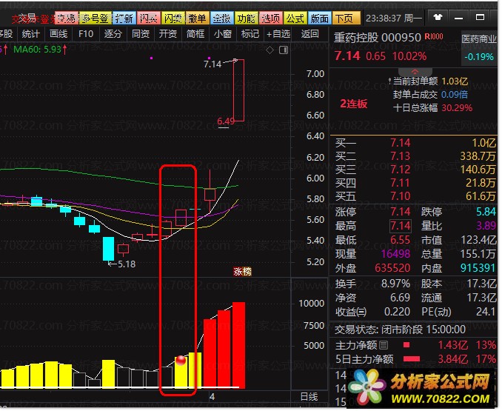Image resolution: width=502 pixels, height=411 pixels.
Task: Open the 多股 view tab
Action: click(7, 33)
